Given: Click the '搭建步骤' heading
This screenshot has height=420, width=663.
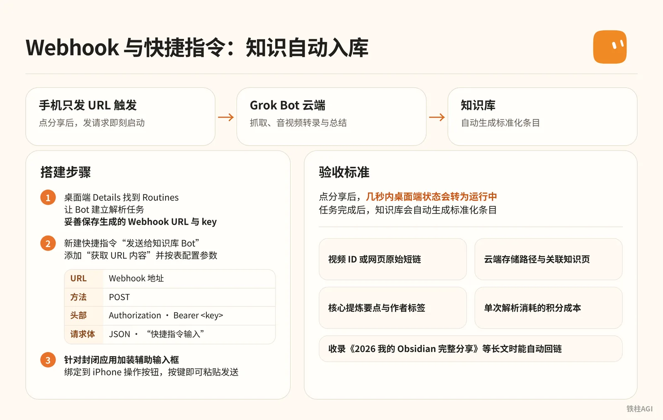Looking at the screenshot, I should tap(65, 172).
